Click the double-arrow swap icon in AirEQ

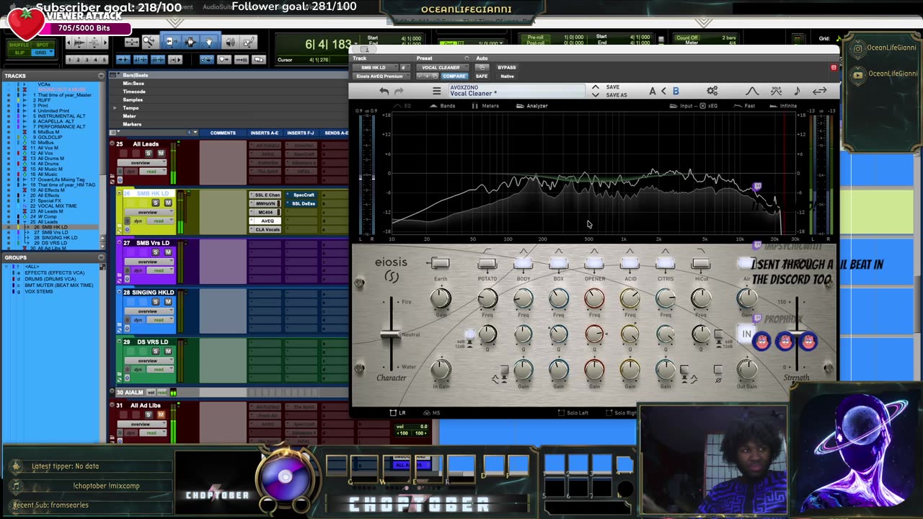point(820,91)
